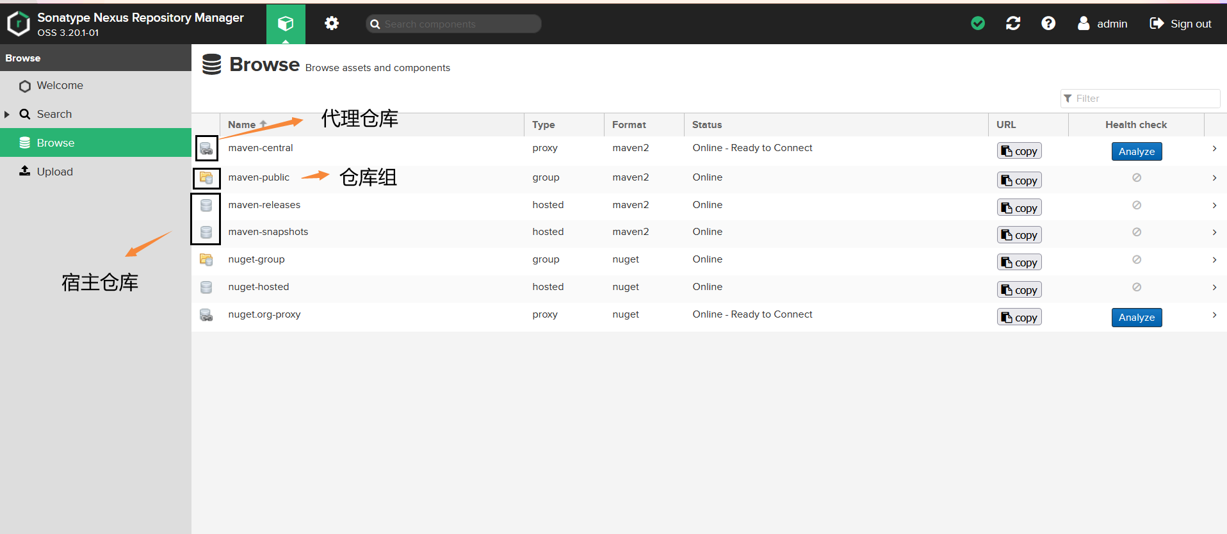Open server administration gear icon
This screenshot has width=1227, height=534.
coord(332,24)
